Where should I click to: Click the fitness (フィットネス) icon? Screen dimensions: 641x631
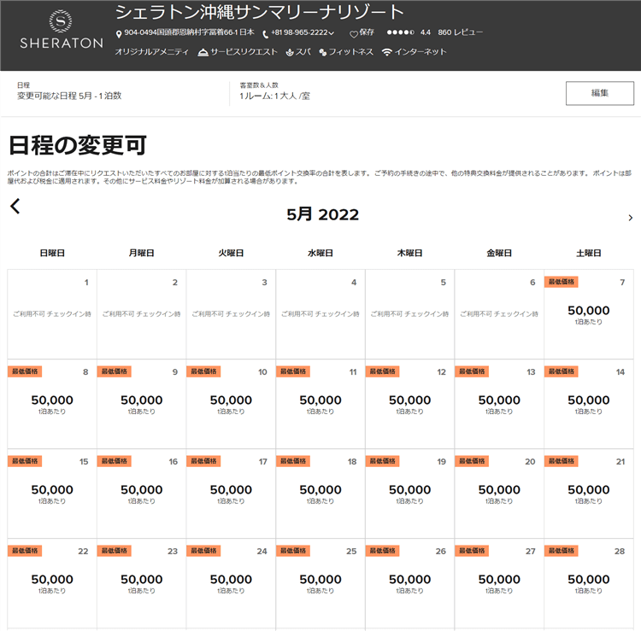(x=323, y=53)
